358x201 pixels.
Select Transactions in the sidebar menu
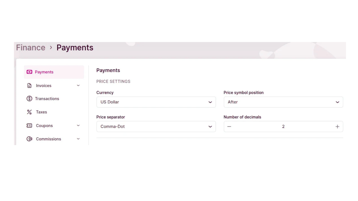pyautogui.click(x=47, y=99)
